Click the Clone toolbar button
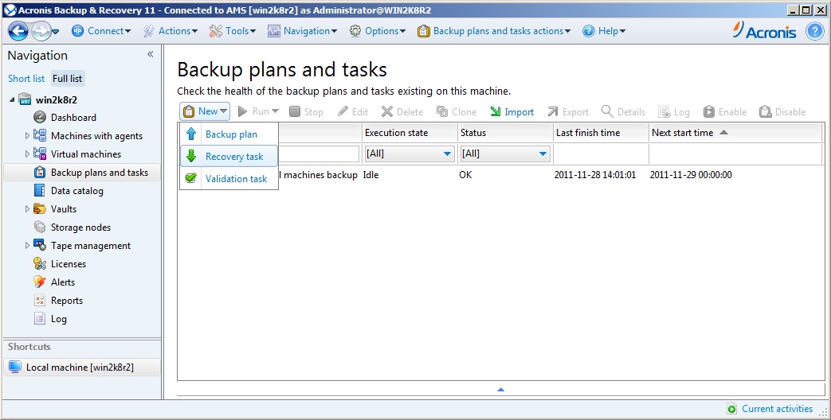The width and height of the screenshot is (831, 420). 457,111
